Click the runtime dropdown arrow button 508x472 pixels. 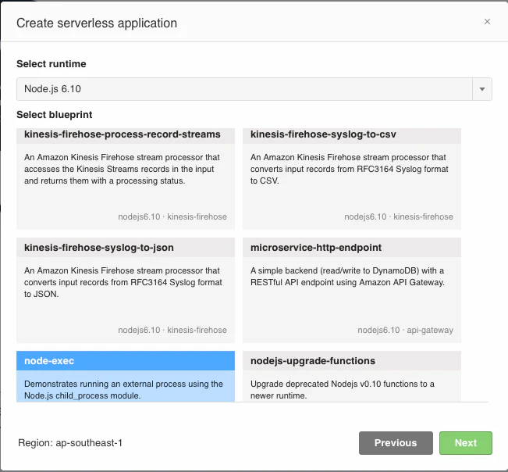tap(482, 89)
